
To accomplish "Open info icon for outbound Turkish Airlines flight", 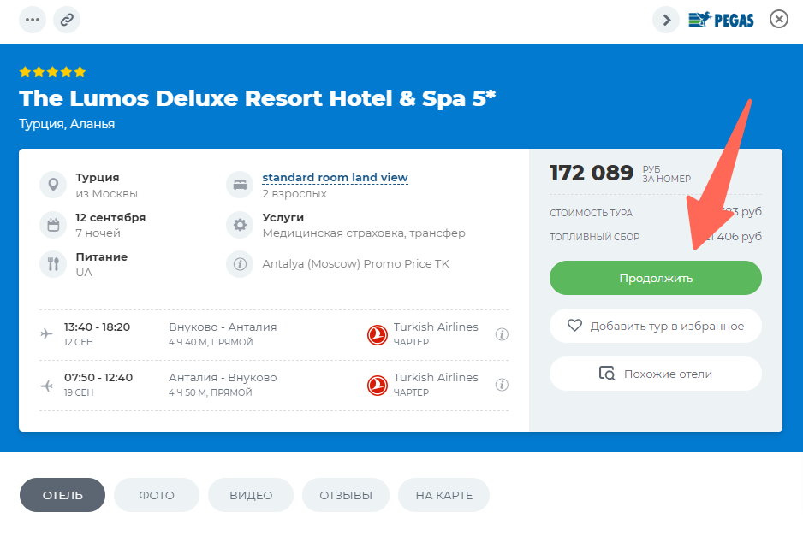I will [503, 334].
